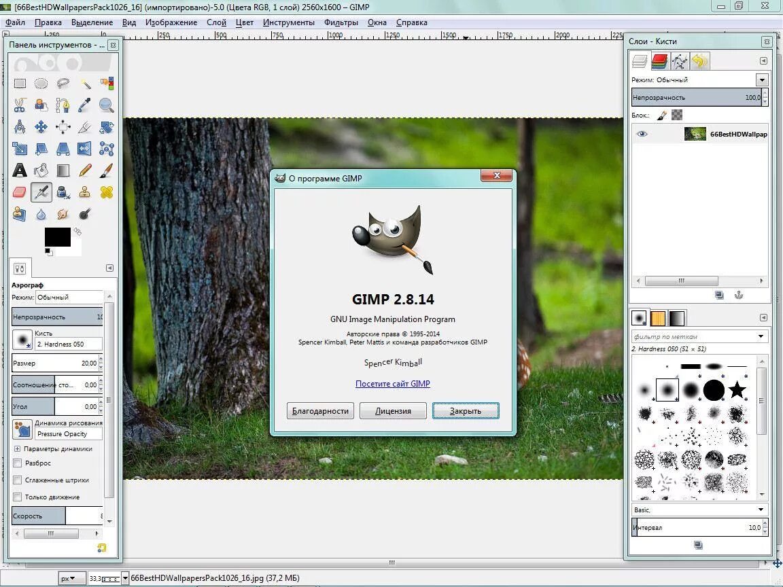Select the Zoom magnifier tool

tap(106, 105)
